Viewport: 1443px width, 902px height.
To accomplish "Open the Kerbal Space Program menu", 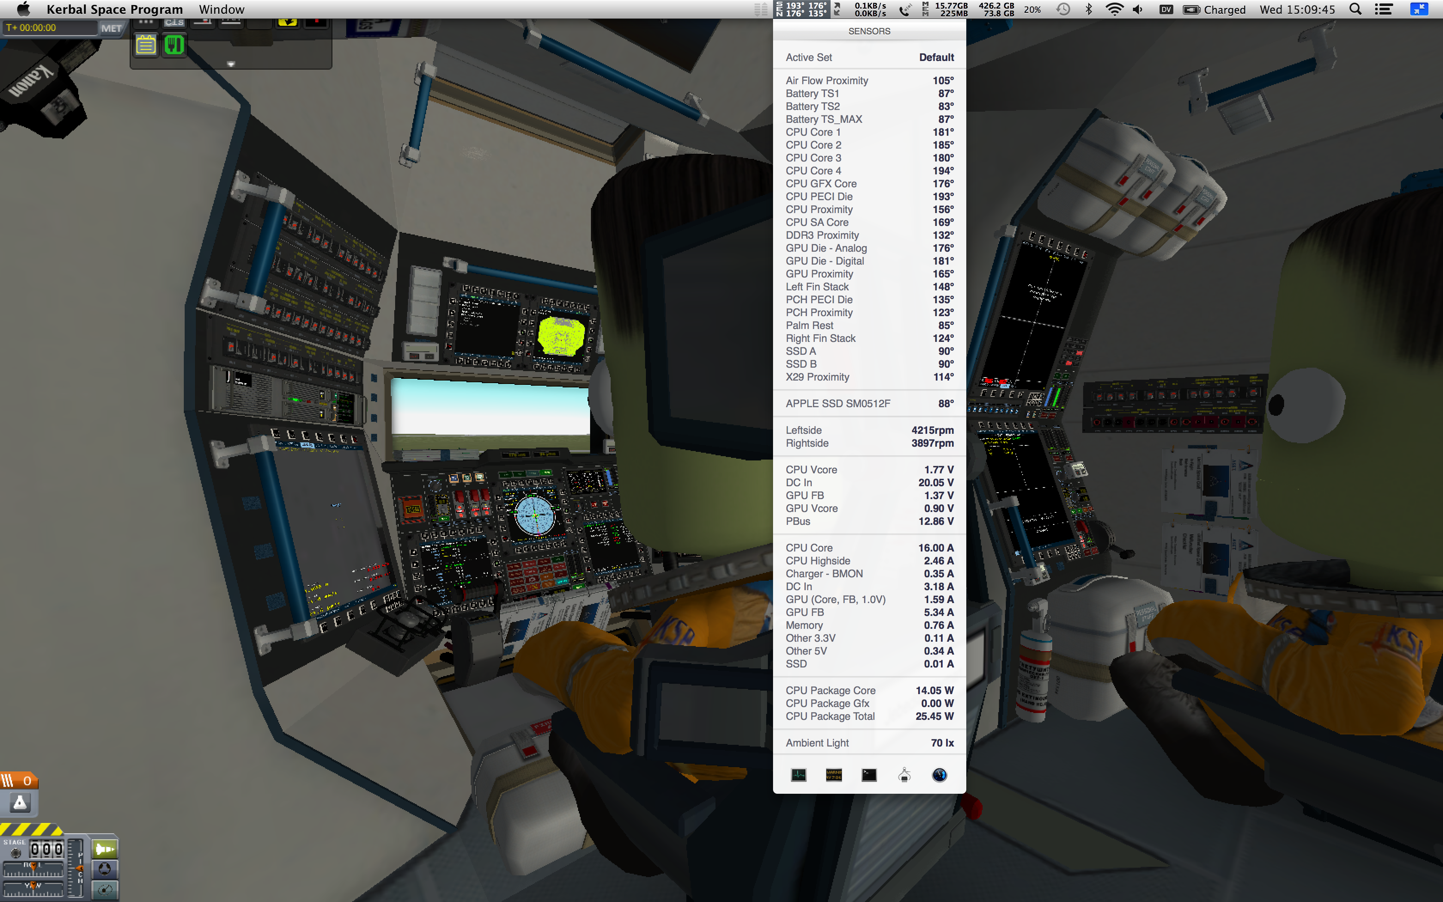I will 115,9.
